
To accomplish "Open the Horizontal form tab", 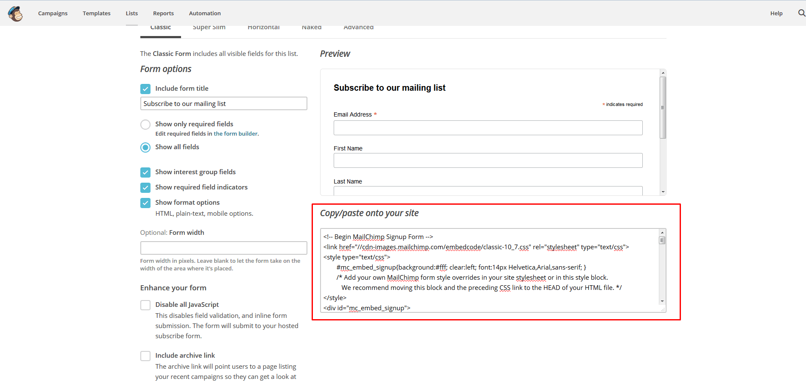I will (x=263, y=27).
